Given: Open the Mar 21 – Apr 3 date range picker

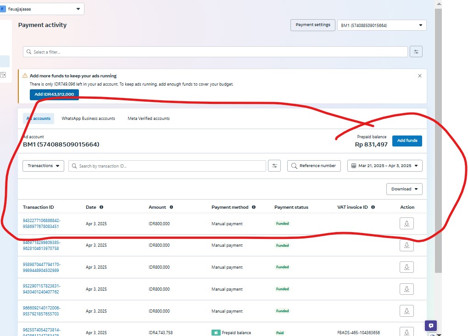Looking at the screenshot, I should (384, 166).
